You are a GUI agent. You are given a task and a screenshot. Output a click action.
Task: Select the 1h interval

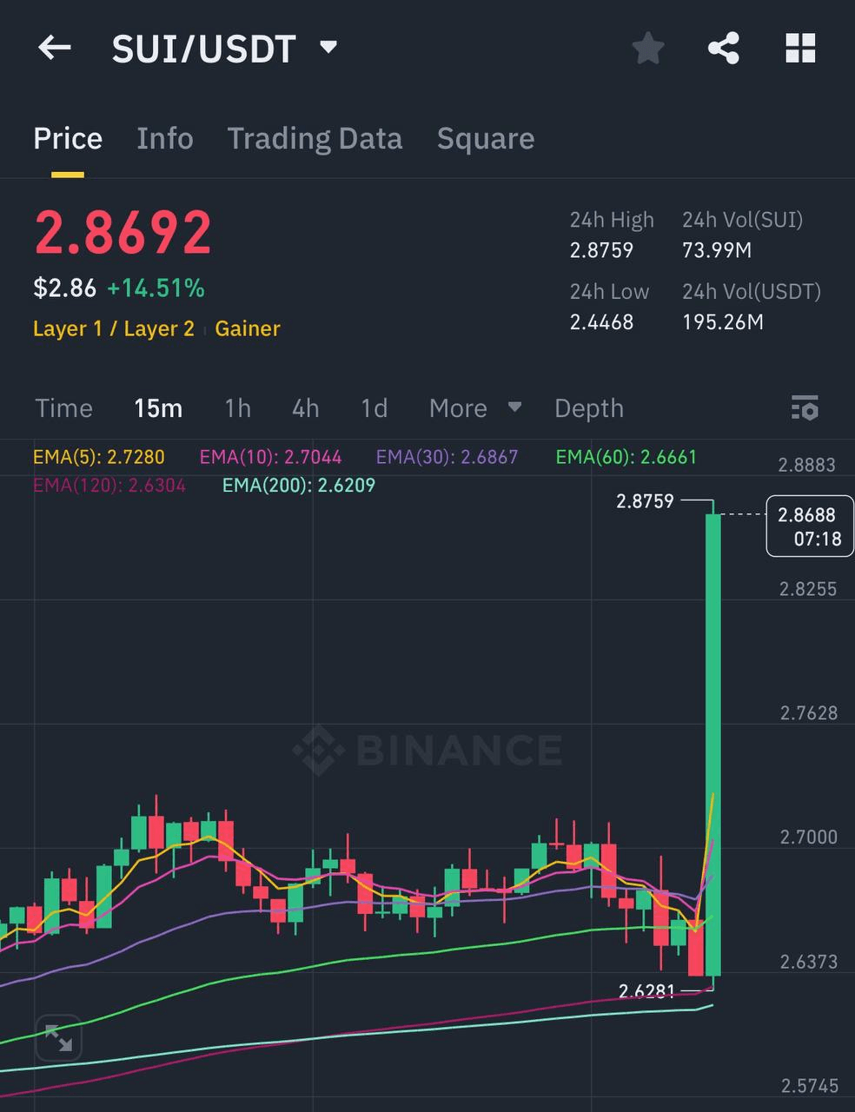tap(237, 407)
